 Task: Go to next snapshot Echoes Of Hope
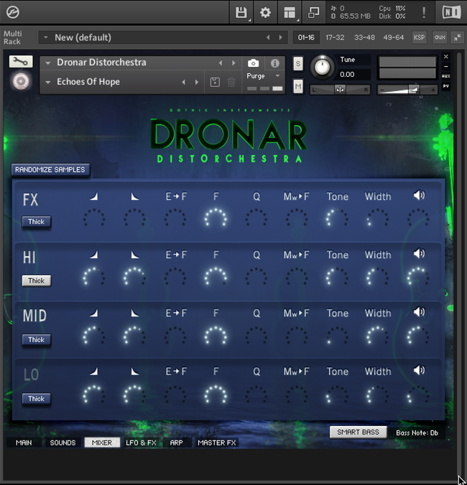pyautogui.click(x=197, y=82)
